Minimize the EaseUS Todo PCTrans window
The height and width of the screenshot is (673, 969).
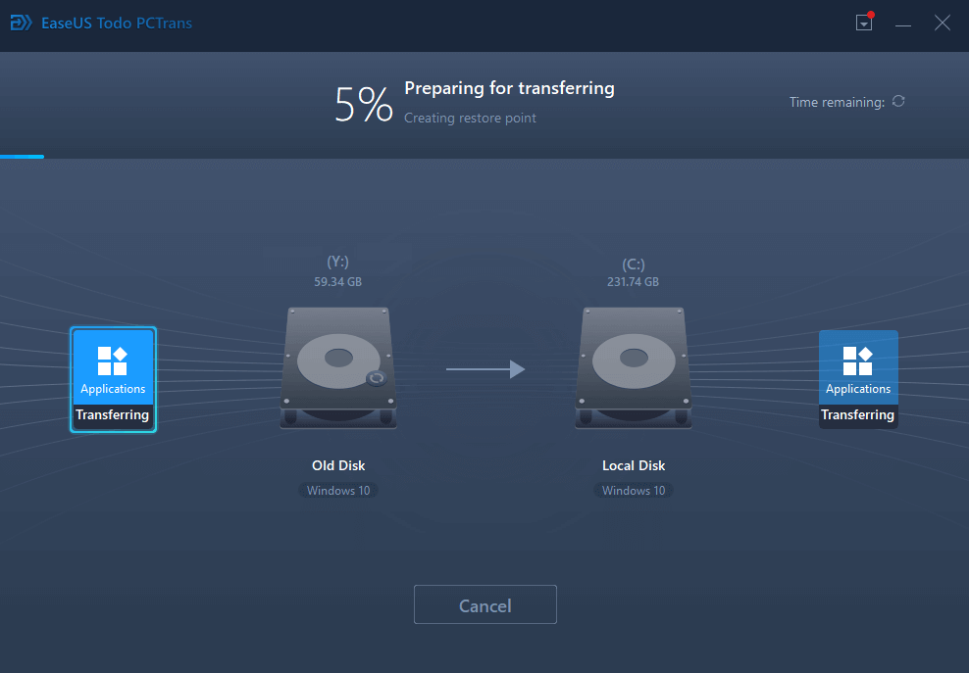pos(903,24)
